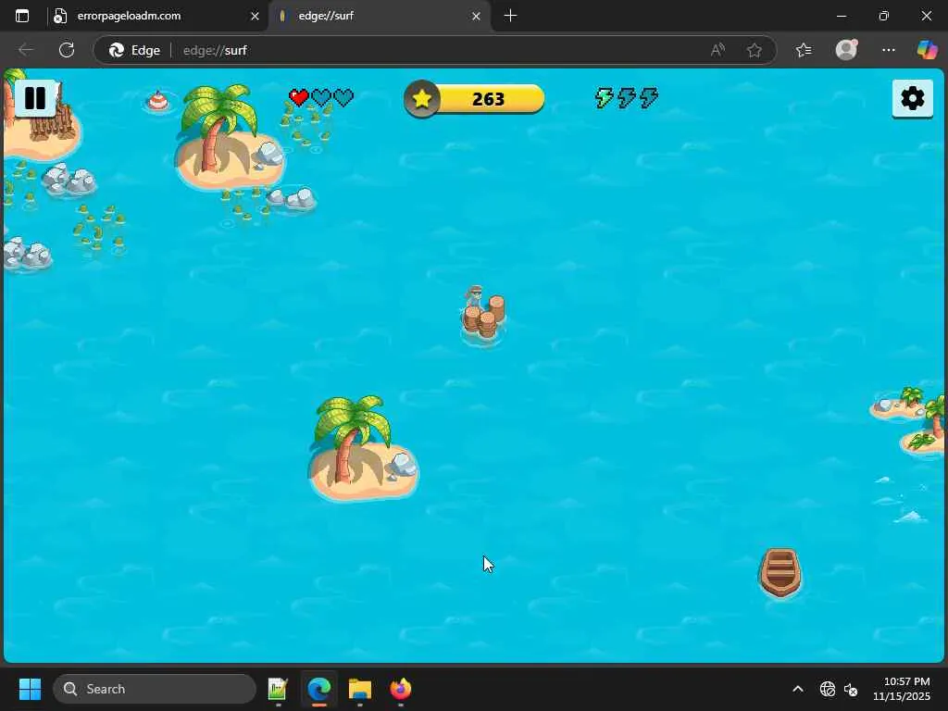Image resolution: width=948 pixels, height=711 pixels.
Task: Click the first green lightning boost icon
Action: tap(604, 97)
